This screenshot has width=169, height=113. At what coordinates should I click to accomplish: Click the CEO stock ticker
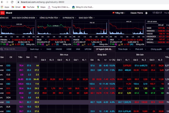(x=8, y=66)
